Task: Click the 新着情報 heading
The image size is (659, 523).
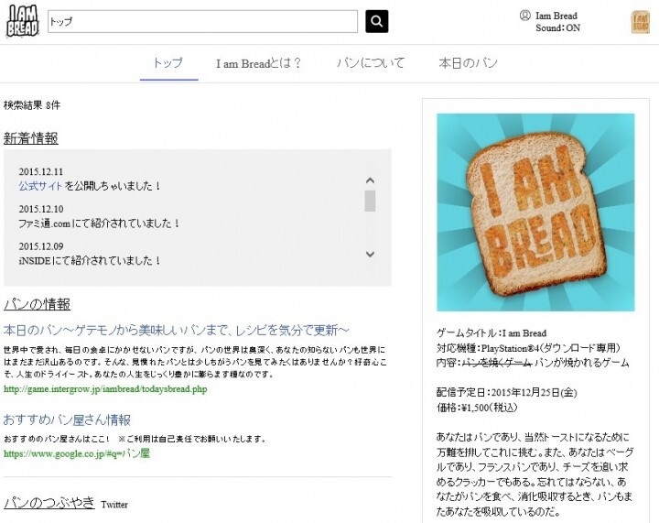Action: [31, 138]
